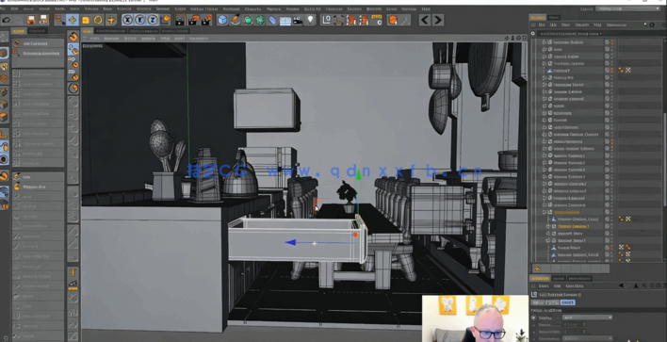The width and height of the screenshot is (667, 342).
Task: Click the green axis arrow of the gizmo
Action: pyautogui.click(x=358, y=174)
